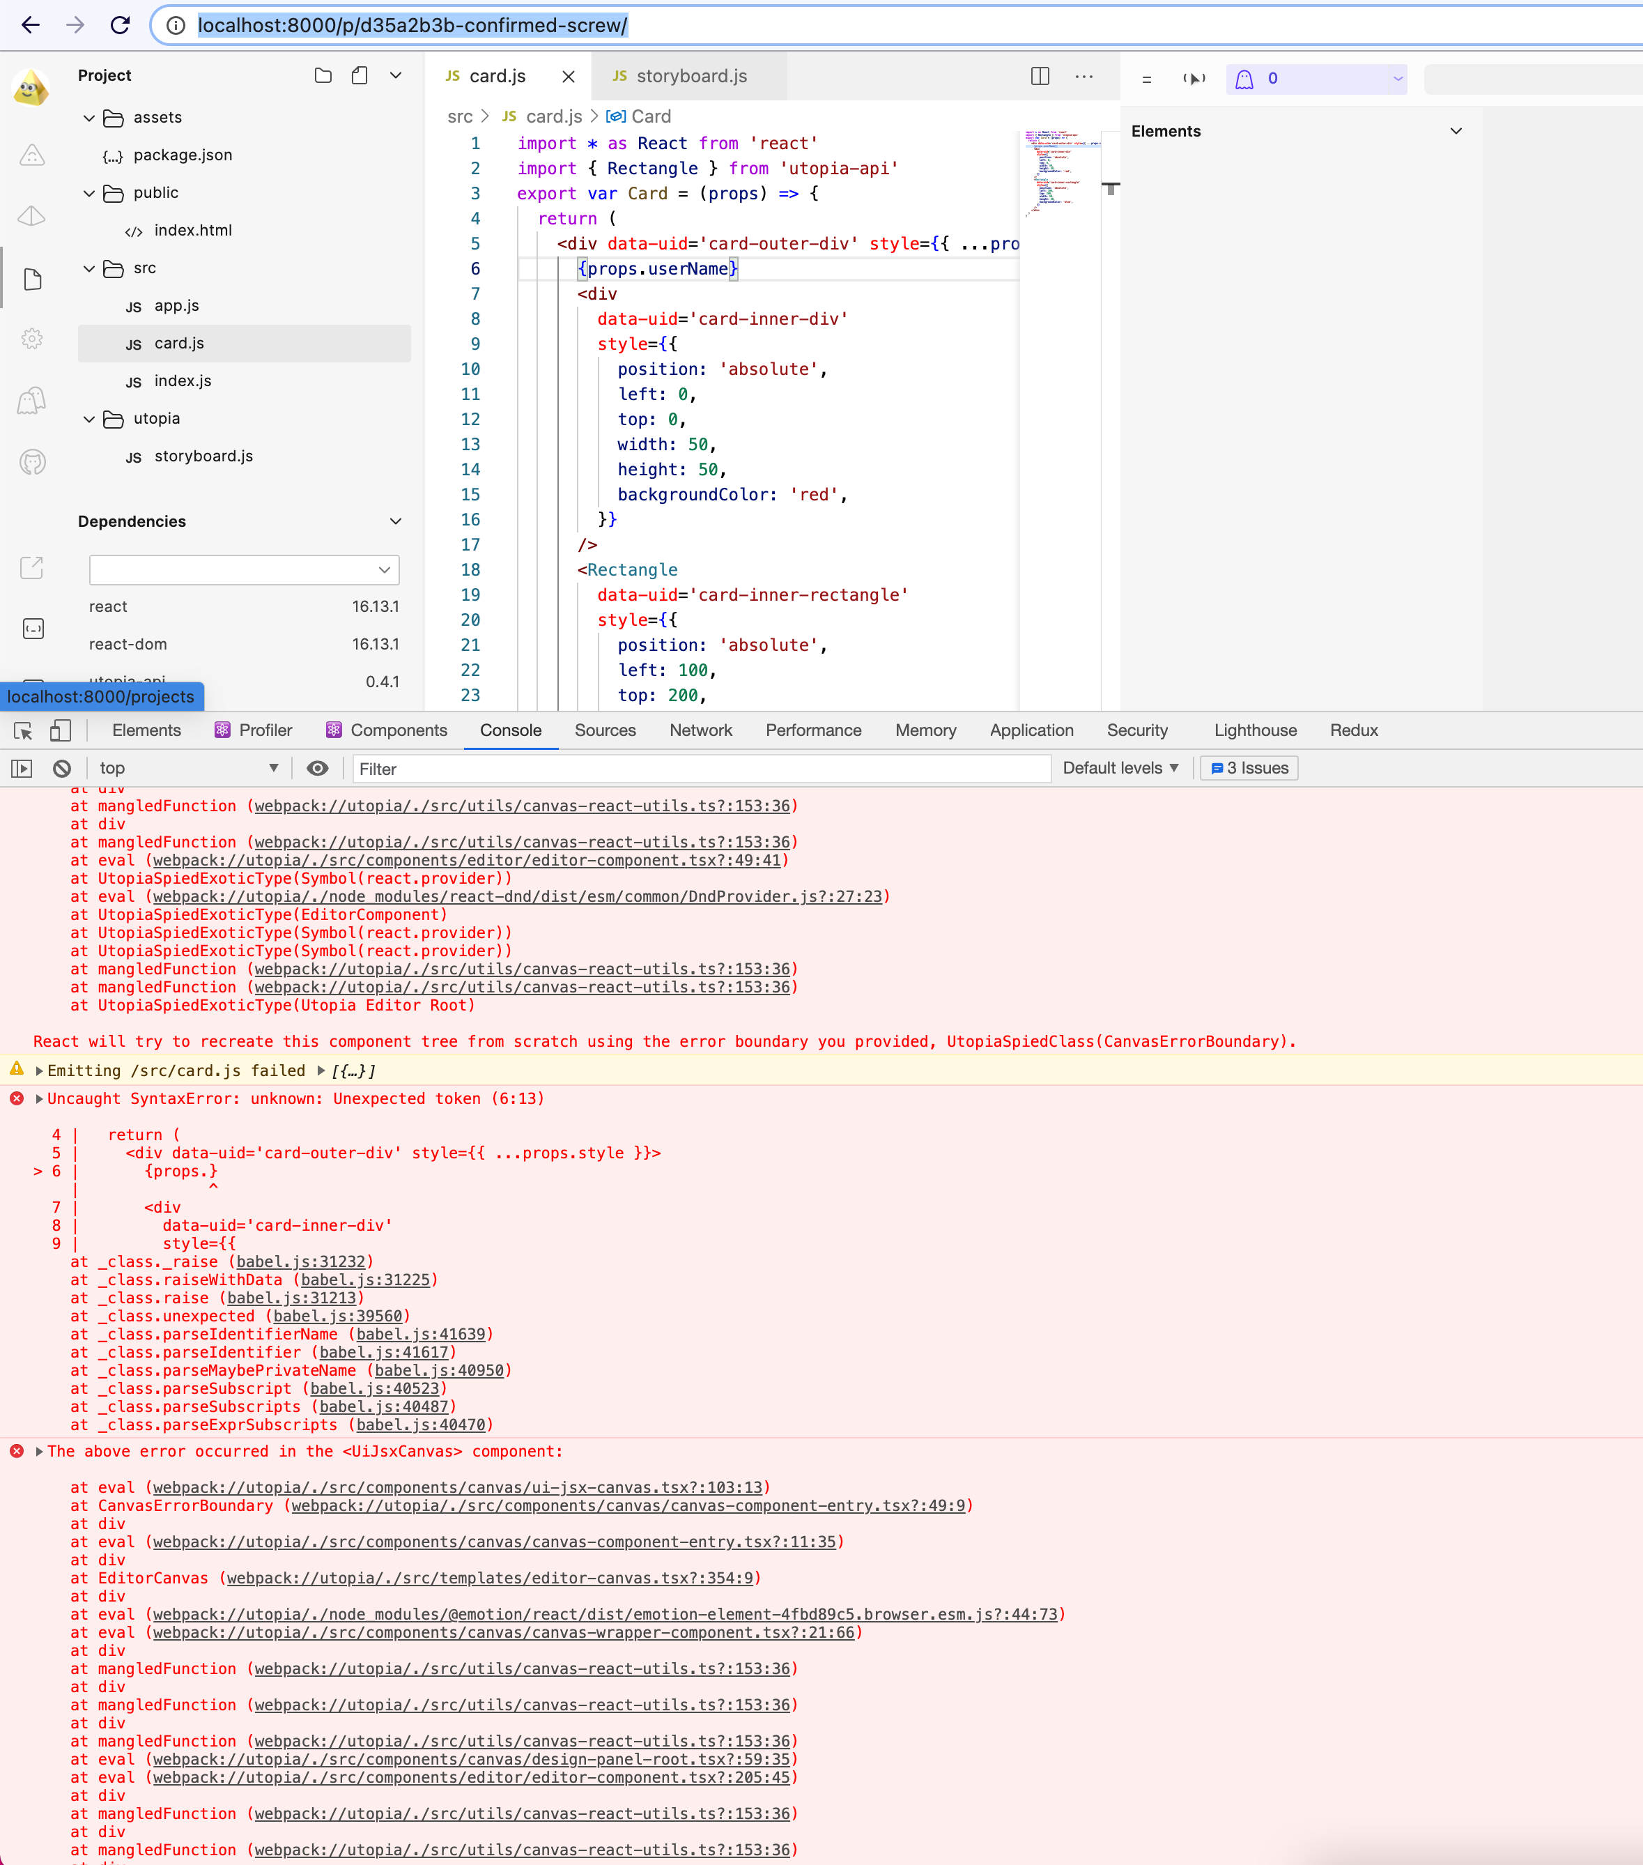Click the console Filter input field
This screenshot has height=1865, width=1643.
tap(701, 769)
